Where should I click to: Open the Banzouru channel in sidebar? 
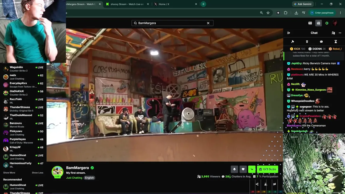23,125
